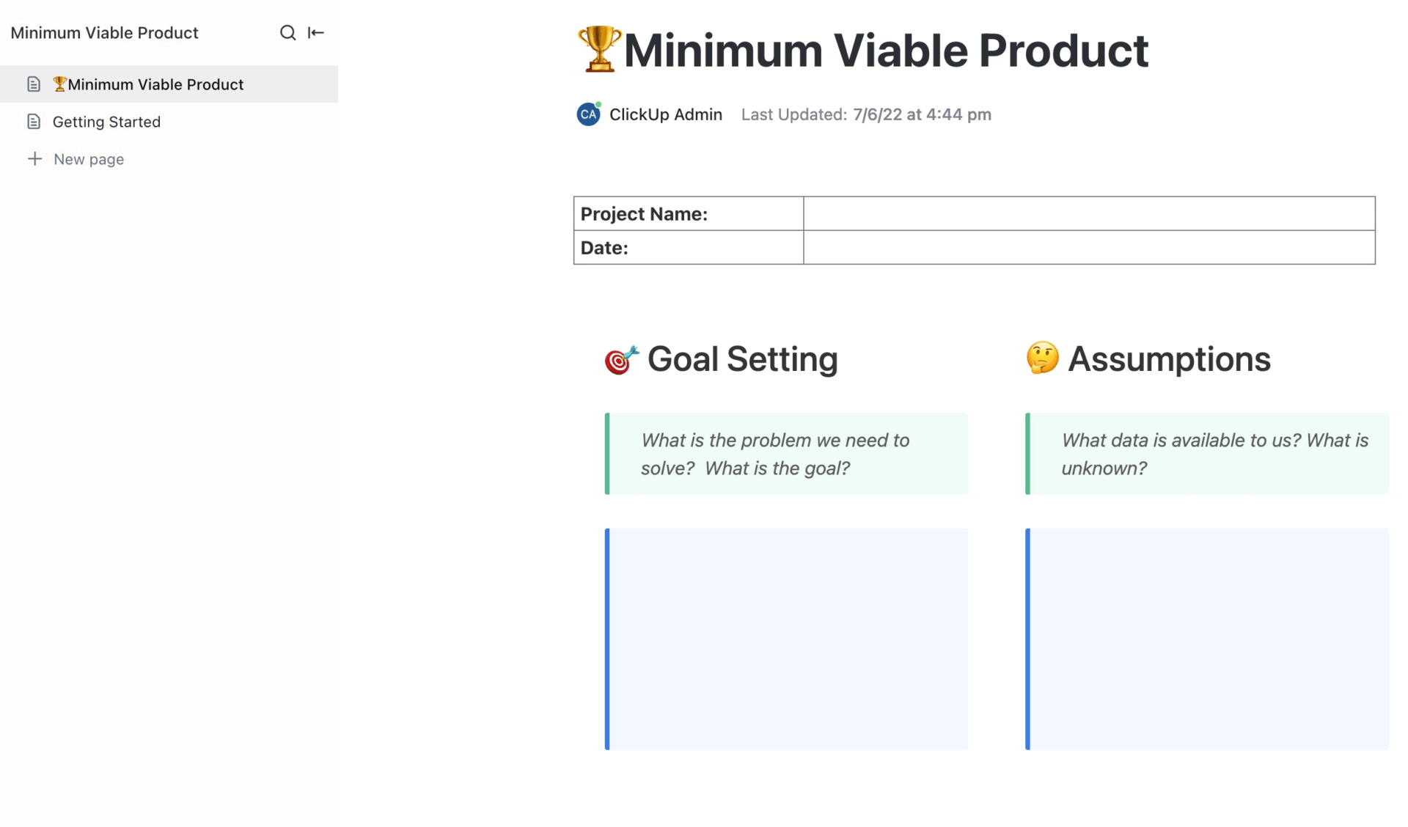1408x827 pixels.
Task: Click the thinking face emoji by Assumptions
Action: (1042, 359)
